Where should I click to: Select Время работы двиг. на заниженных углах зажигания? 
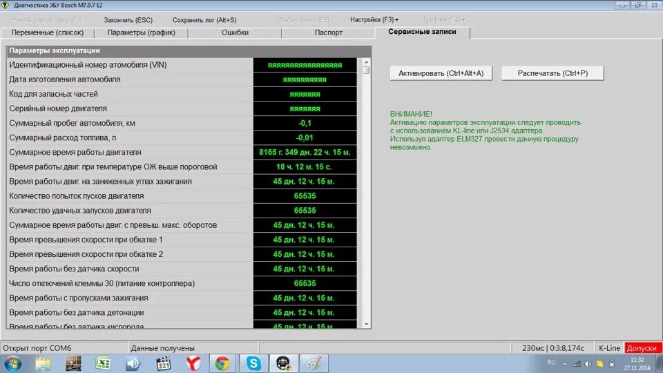pyautogui.click(x=182, y=182)
